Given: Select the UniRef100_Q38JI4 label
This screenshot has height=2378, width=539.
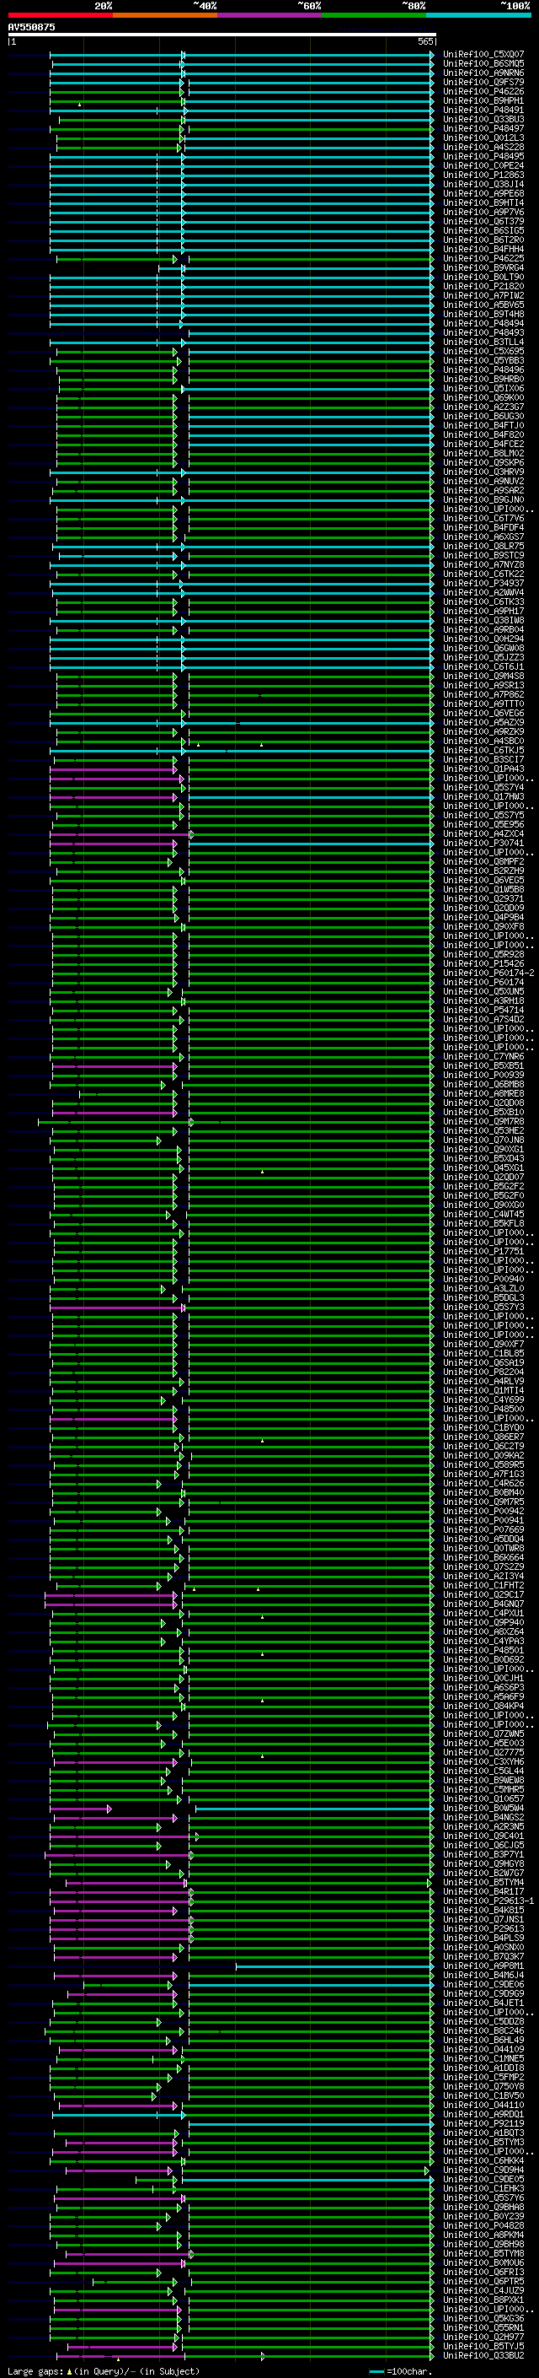Looking at the screenshot, I should tap(483, 184).
